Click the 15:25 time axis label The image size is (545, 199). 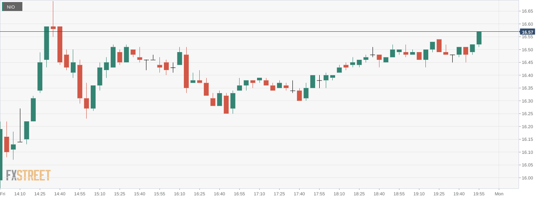(120, 194)
